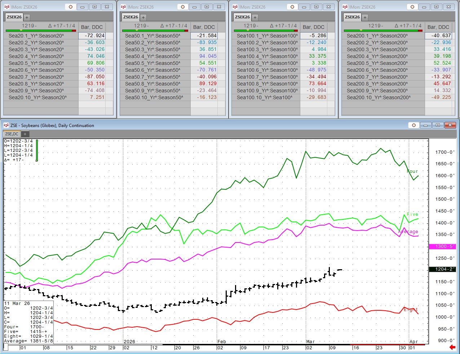Select the ZSEK26 tab in the fourth IMon window
Screen dimensions: 460x354
click(352, 17)
